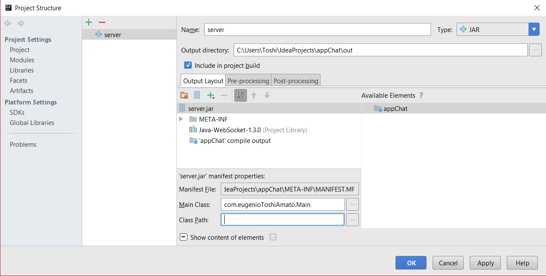Move selected element up arrow

pos(254,95)
